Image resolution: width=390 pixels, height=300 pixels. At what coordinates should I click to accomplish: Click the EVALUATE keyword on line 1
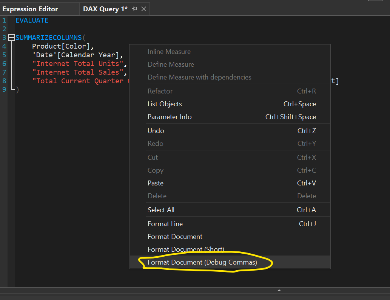(32, 20)
